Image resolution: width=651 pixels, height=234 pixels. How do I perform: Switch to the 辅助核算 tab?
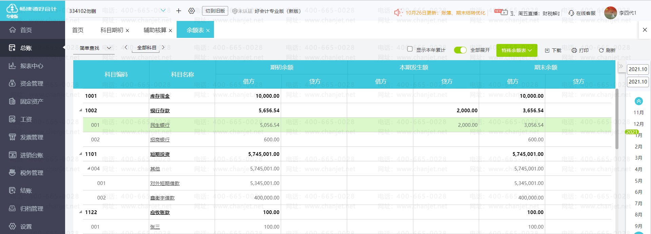click(x=155, y=30)
